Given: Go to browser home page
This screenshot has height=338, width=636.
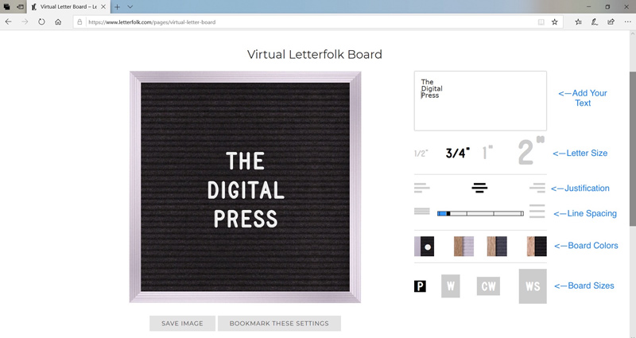Looking at the screenshot, I should (x=58, y=22).
